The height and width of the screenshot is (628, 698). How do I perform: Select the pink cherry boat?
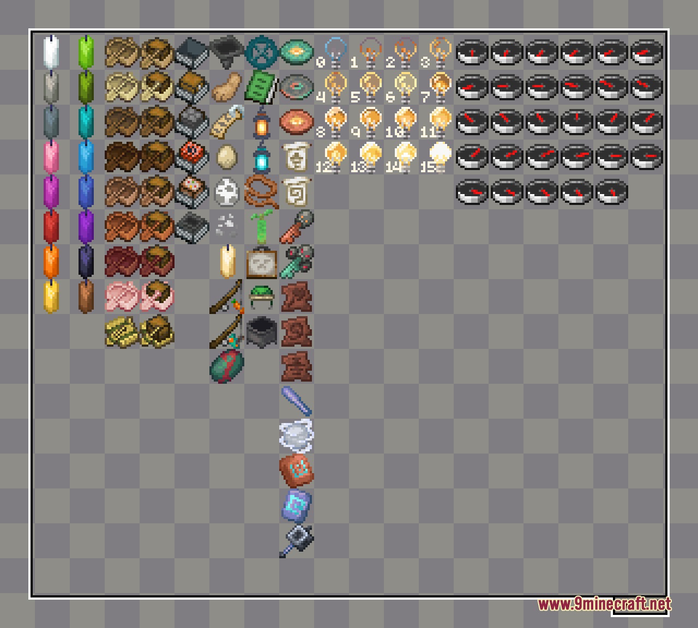pyautogui.click(x=122, y=297)
